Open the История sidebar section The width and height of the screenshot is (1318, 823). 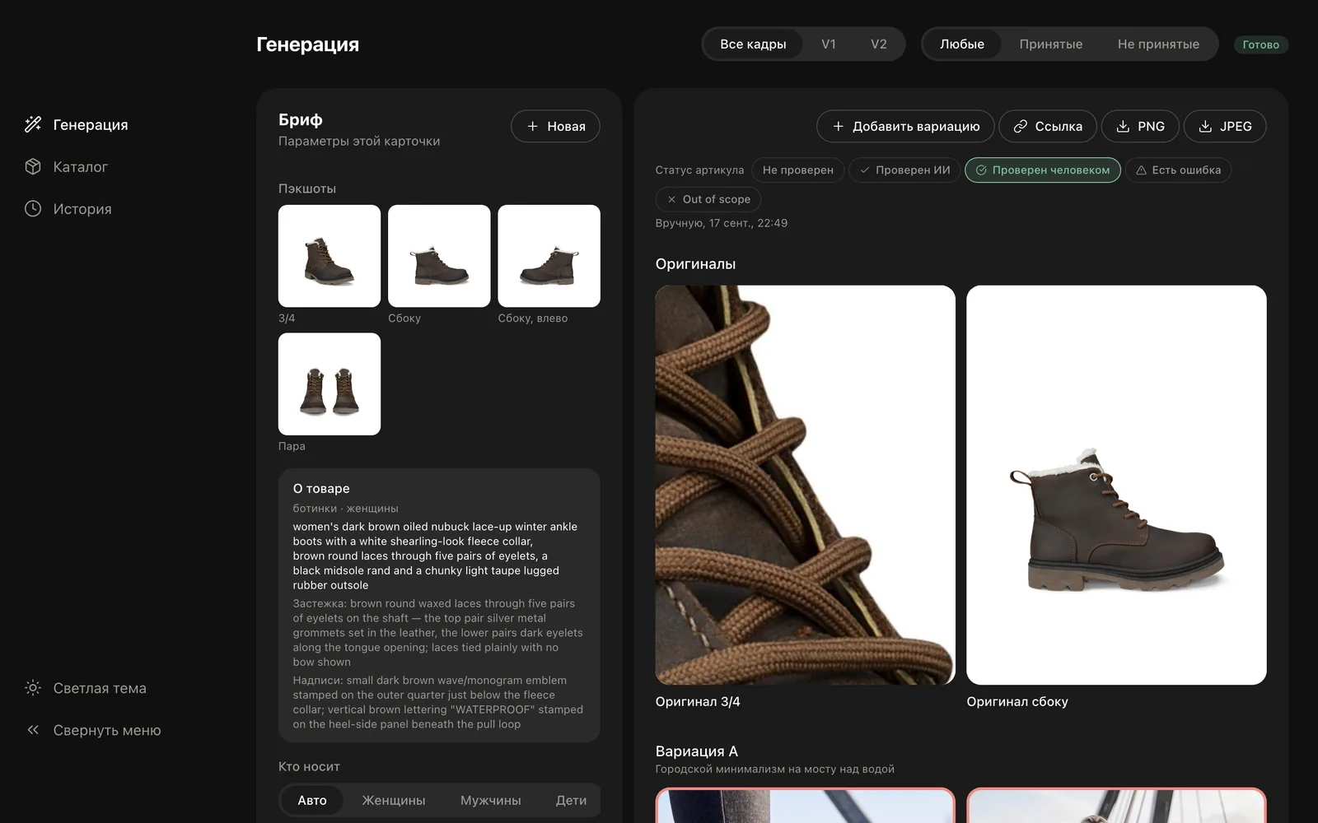[68, 209]
